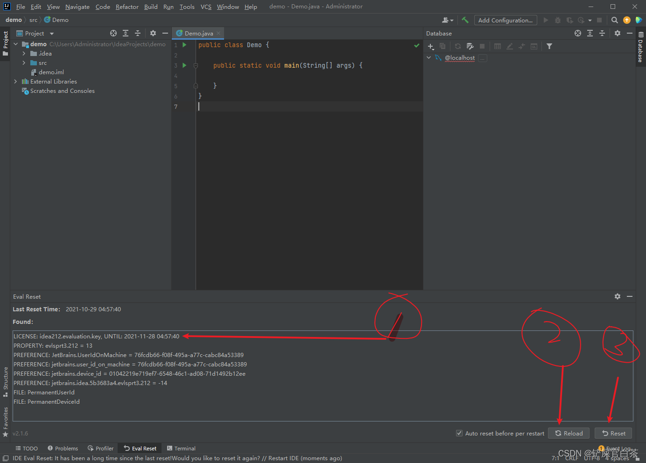Click the Jump to source icon in Database toolbar
The width and height of the screenshot is (646, 463).
522,46
